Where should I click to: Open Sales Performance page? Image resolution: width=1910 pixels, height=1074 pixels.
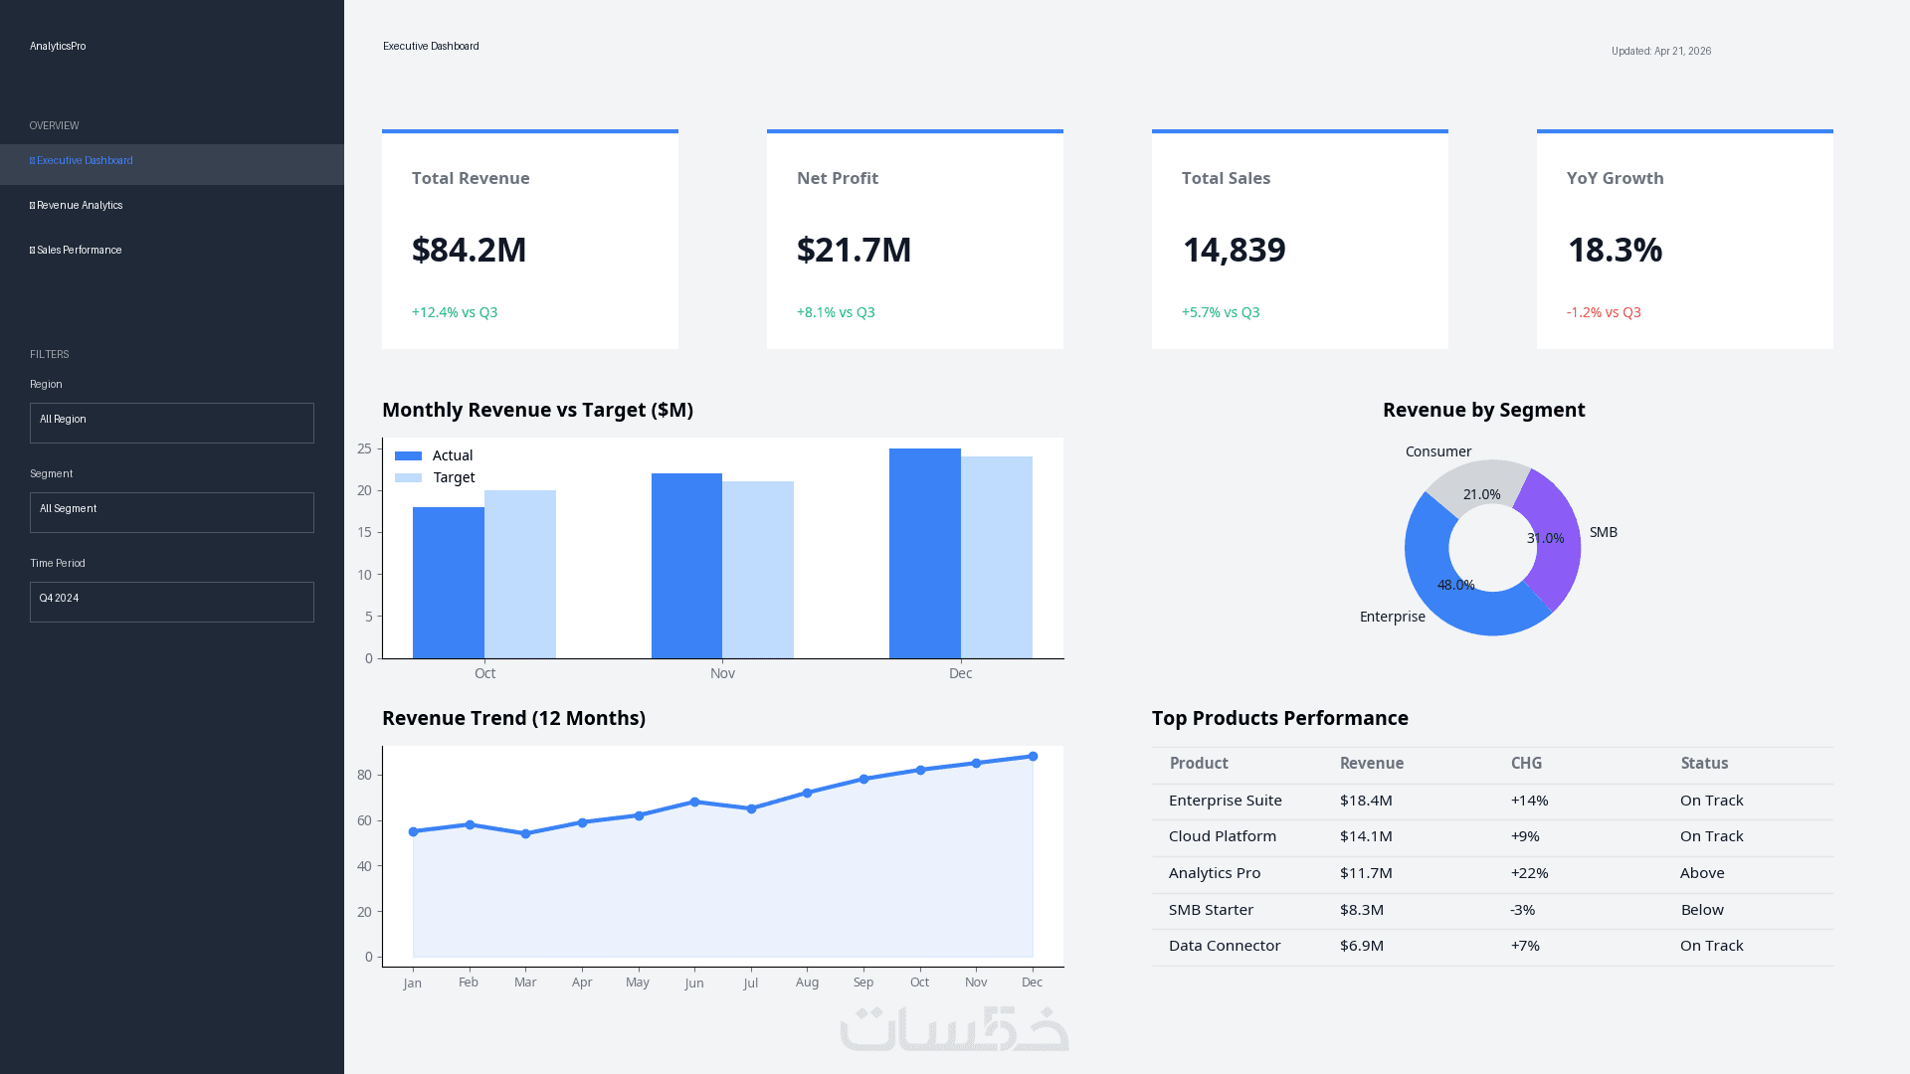tap(80, 251)
